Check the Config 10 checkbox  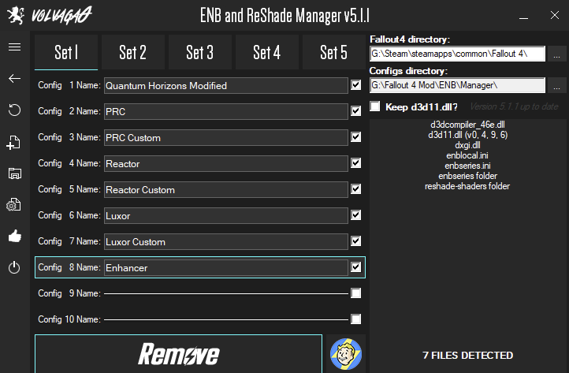pyautogui.click(x=356, y=319)
